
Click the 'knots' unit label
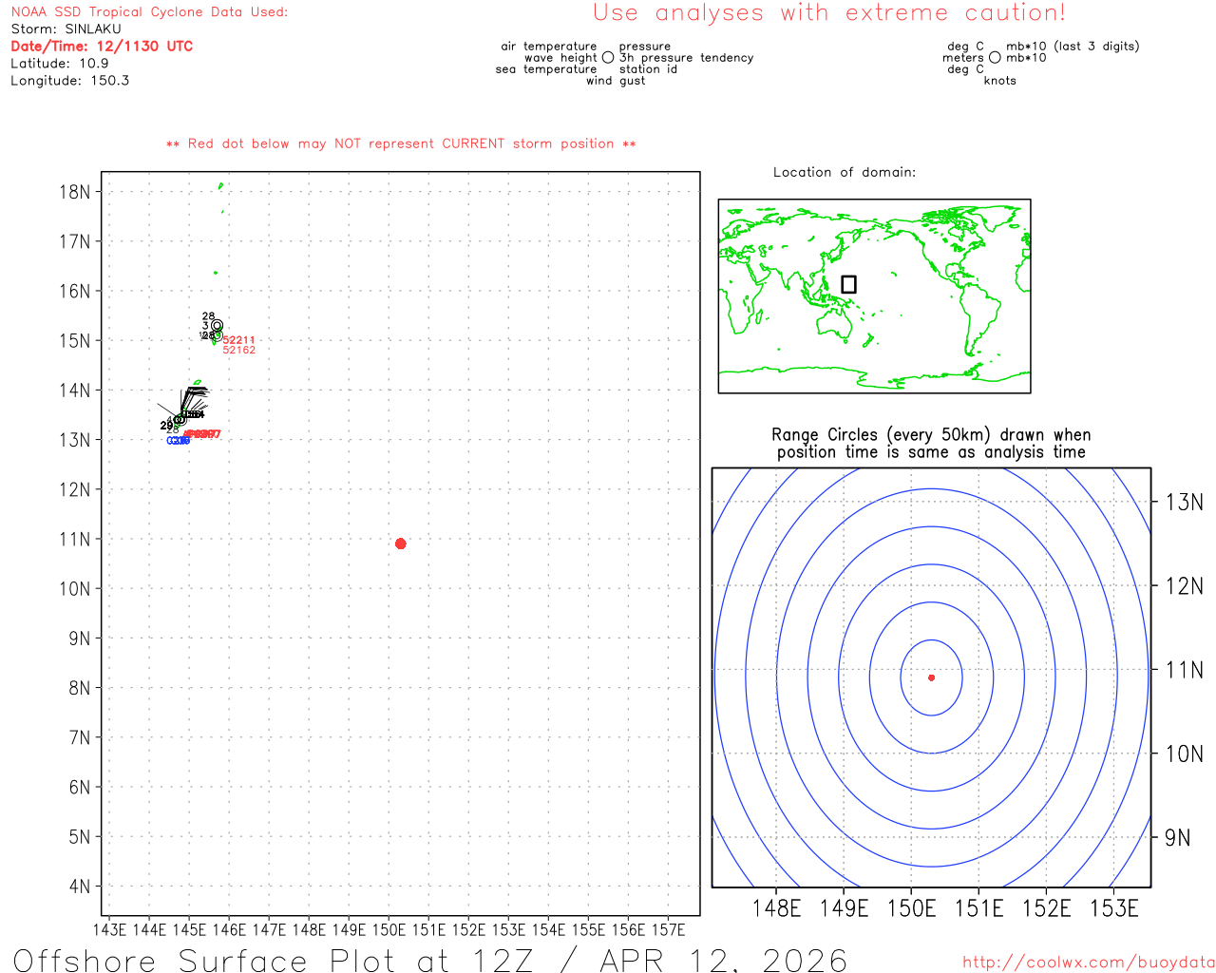click(1000, 81)
